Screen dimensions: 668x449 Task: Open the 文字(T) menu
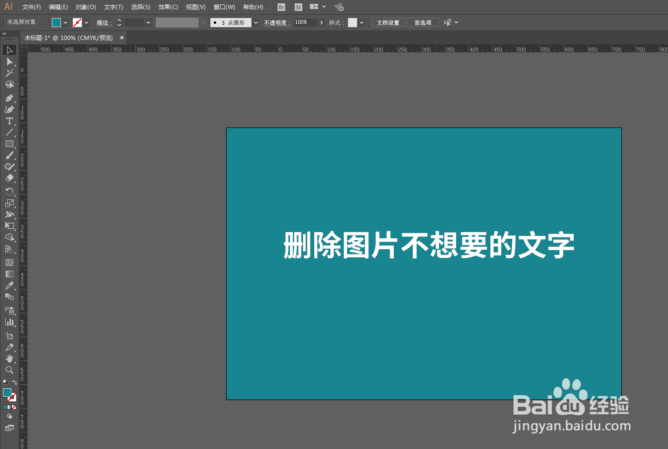click(113, 7)
